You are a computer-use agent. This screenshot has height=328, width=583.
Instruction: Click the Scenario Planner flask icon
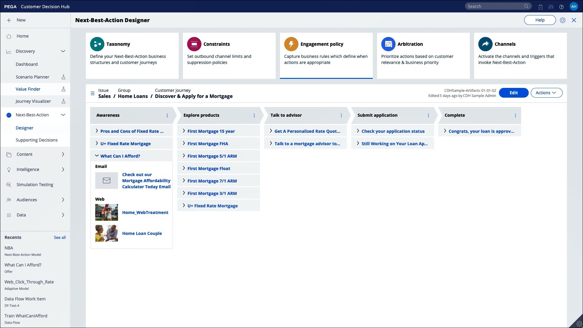[63, 77]
